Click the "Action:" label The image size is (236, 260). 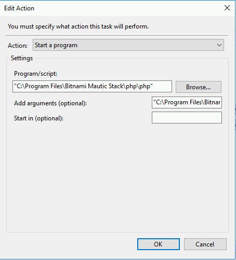[18, 46]
